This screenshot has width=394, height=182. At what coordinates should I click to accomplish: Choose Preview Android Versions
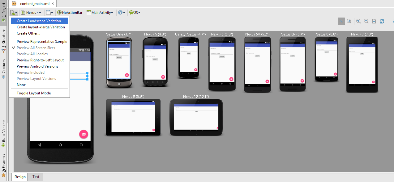click(x=39, y=66)
